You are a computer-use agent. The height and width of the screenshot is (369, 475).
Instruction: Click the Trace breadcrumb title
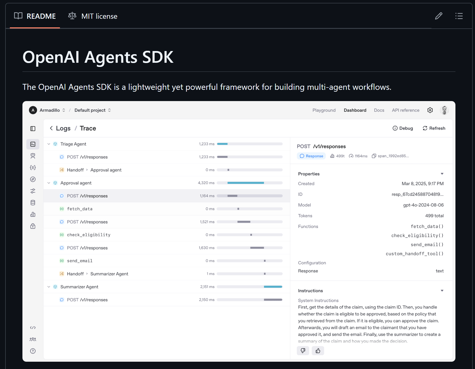[x=88, y=128]
